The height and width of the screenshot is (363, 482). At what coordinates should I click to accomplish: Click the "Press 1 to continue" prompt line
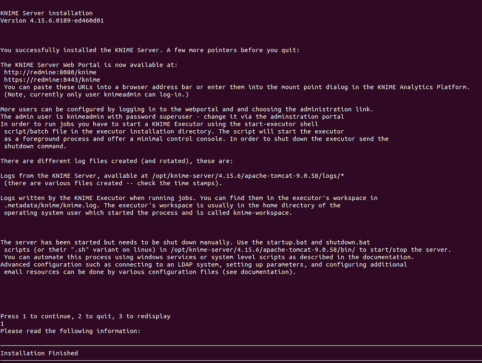coord(85,316)
